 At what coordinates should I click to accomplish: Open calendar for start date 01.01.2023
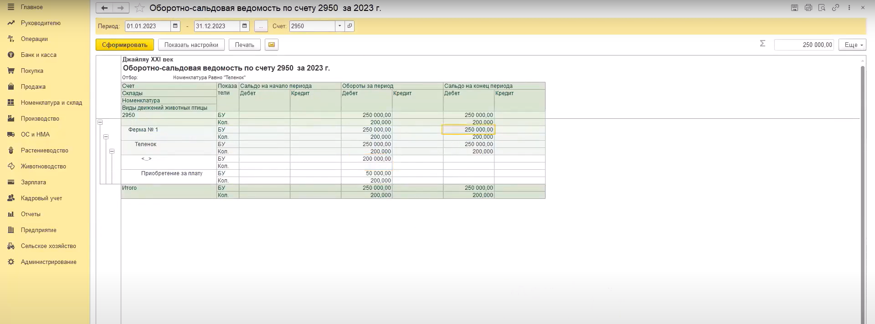pos(175,26)
